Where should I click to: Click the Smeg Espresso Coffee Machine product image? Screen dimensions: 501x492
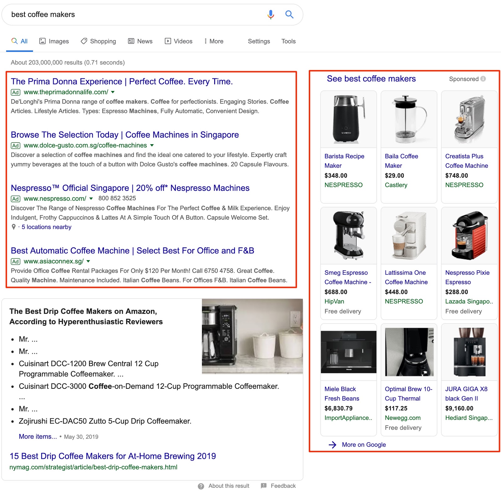click(348, 236)
